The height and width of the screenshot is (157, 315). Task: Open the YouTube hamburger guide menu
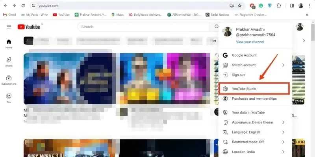tap(9, 27)
